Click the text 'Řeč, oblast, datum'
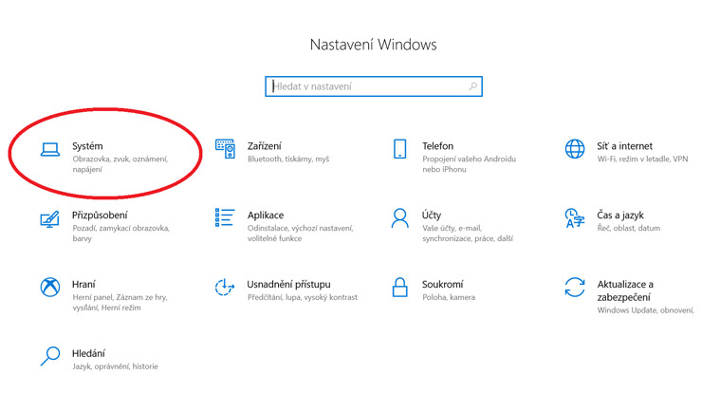This screenshot has width=702, height=393. [x=629, y=228]
